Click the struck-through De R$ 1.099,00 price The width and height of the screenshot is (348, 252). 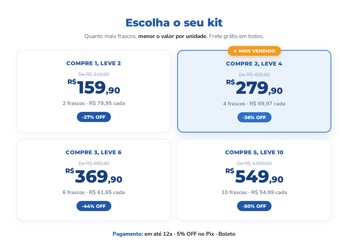pos(254,164)
